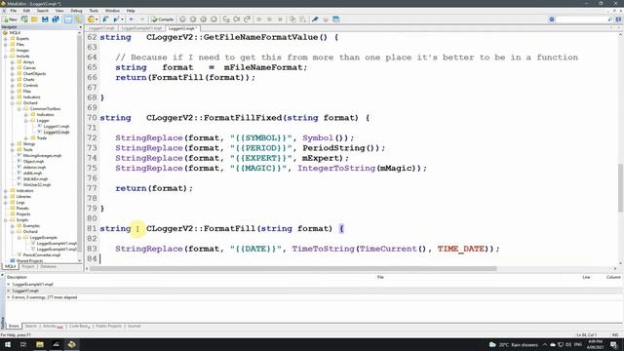Viewport: 624px width, 351px height.
Task: Select LoggerV1.mqh in the Navigator tree
Action: 57,126
